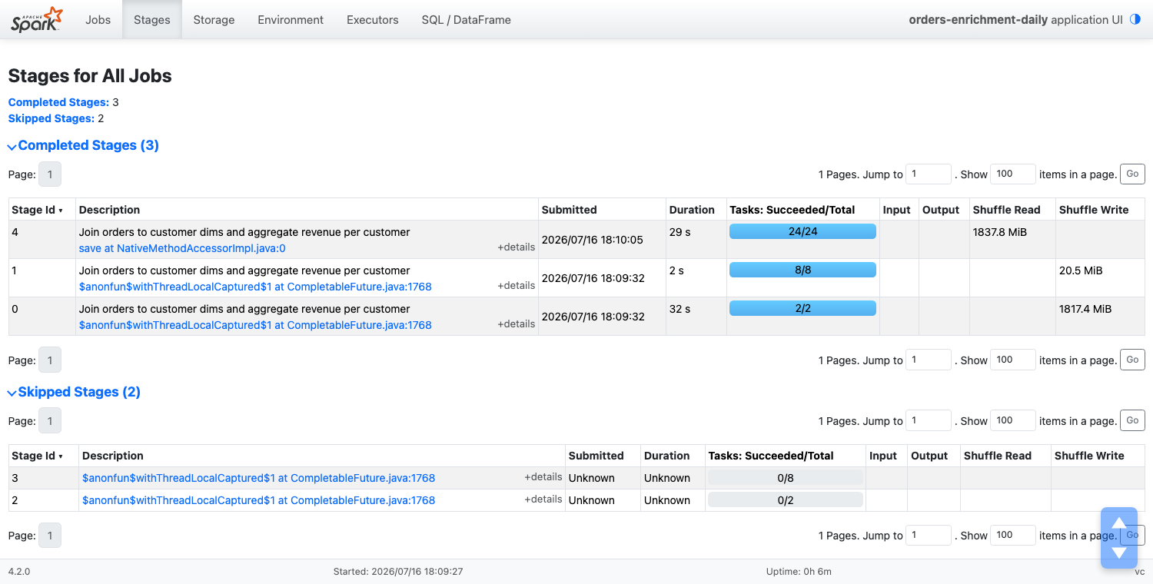Screen dimensions: 1153x584
Task: Focus Jump to field above skipped table
Action: (x=929, y=420)
